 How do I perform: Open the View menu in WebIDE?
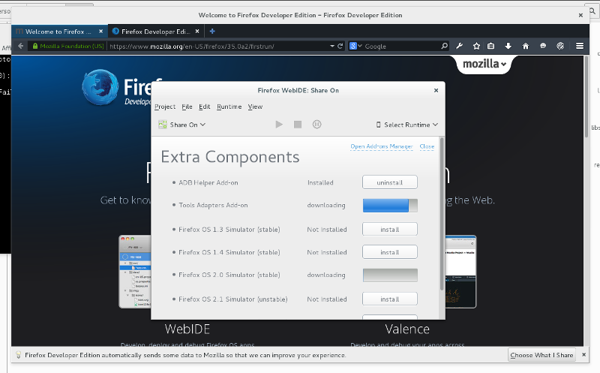(x=255, y=107)
